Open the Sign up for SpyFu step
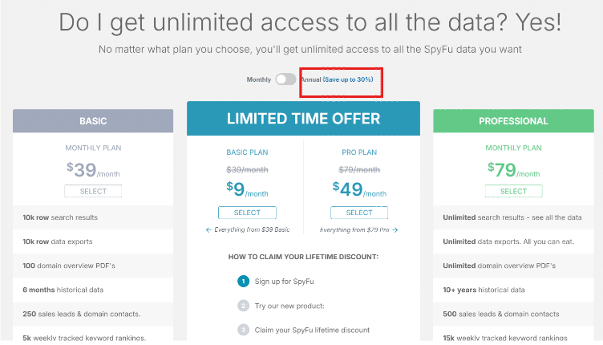The height and width of the screenshot is (345, 603). 284,282
